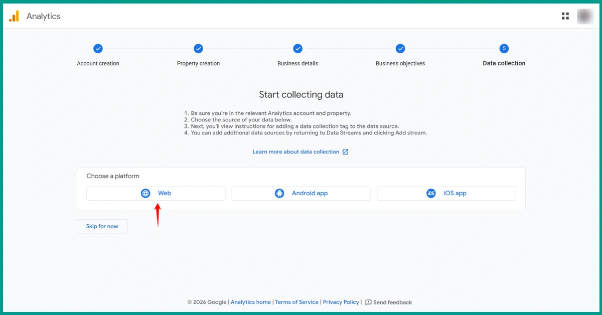Click the Skip for now button
The width and height of the screenshot is (602, 315).
tap(102, 226)
